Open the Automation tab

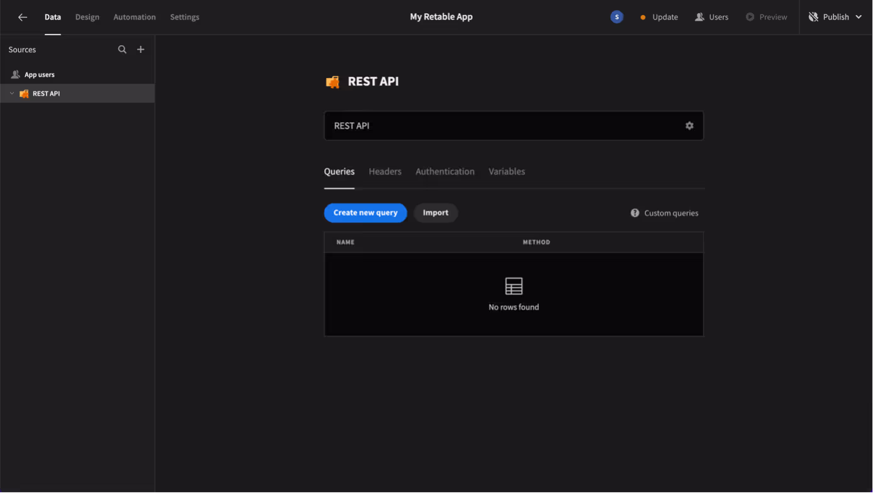[x=135, y=17]
